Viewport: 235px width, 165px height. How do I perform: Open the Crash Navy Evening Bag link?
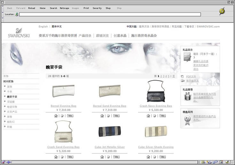point(156,106)
